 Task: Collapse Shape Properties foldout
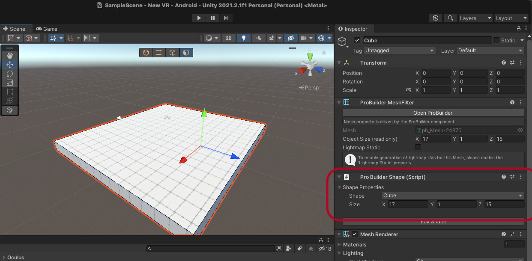coord(339,187)
